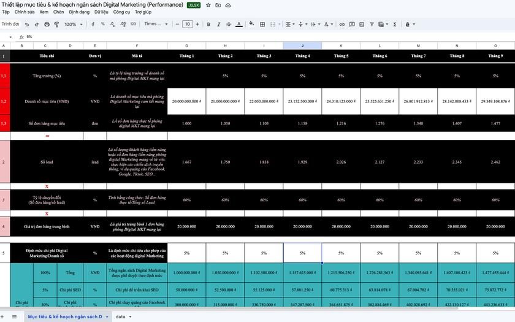Select the Chi phí SEO label cell
This screenshot has height=322, width=515.
pyautogui.click(x=70, y=289)
